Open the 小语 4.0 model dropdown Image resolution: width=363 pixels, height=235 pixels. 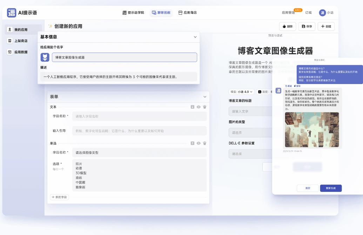click(241, 91)
